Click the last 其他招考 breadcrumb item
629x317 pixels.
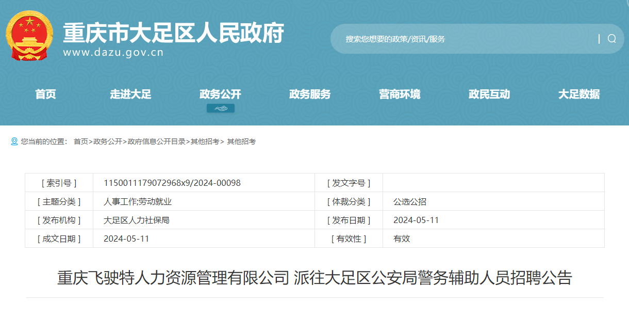[241, 141]
